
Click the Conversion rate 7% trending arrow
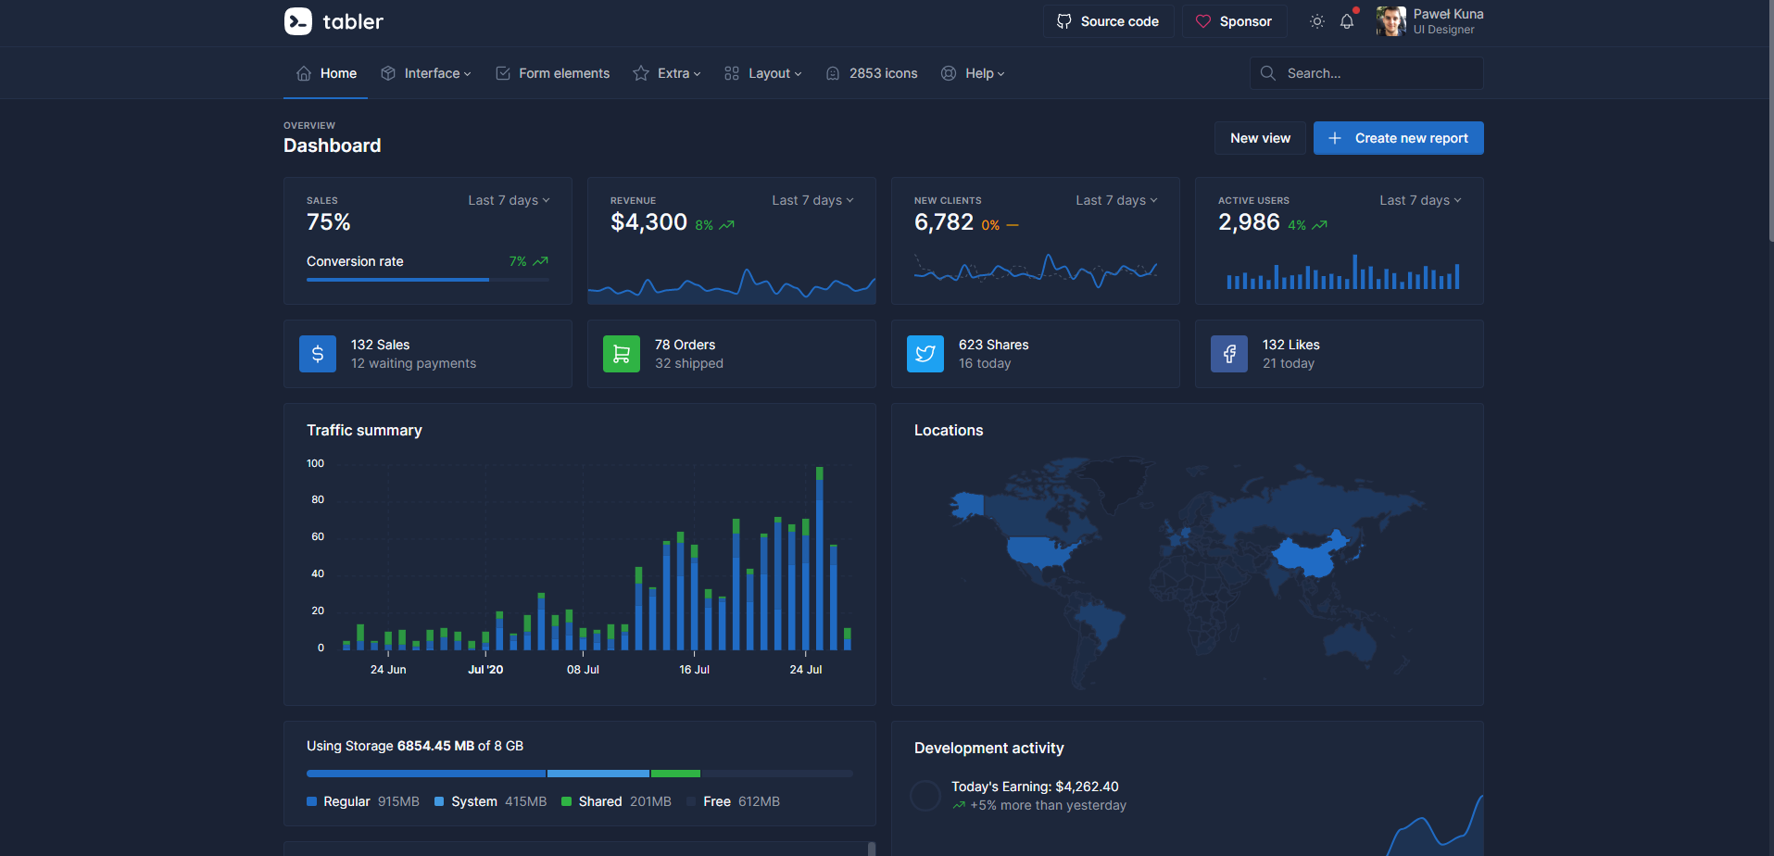coord(540,261)
